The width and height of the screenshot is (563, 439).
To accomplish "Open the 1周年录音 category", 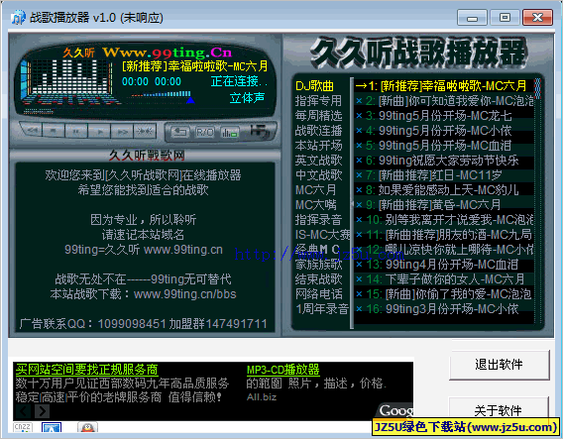I will [322, 309].
